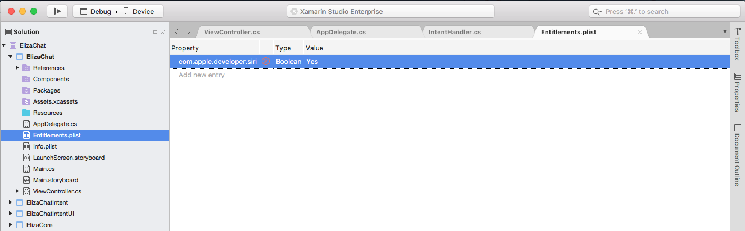Open the Properties side panel

(737, 92)
